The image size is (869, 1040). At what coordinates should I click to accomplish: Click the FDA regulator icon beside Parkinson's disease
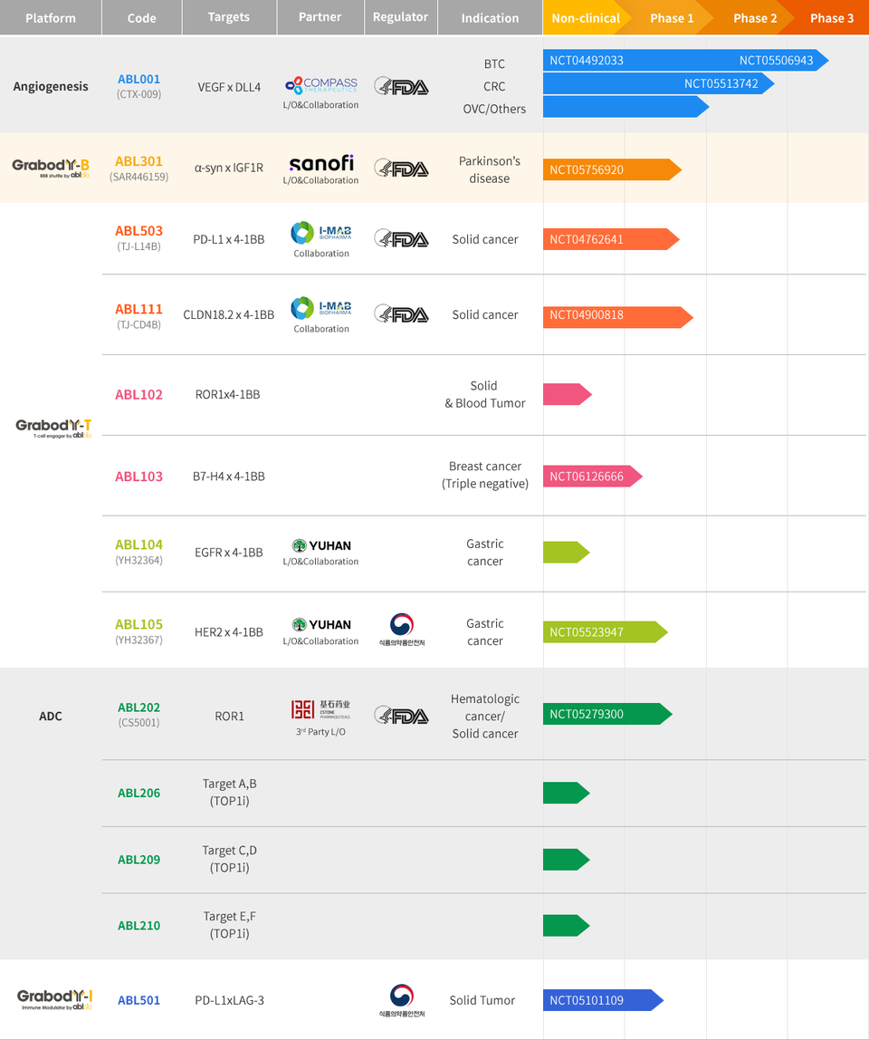401,168
